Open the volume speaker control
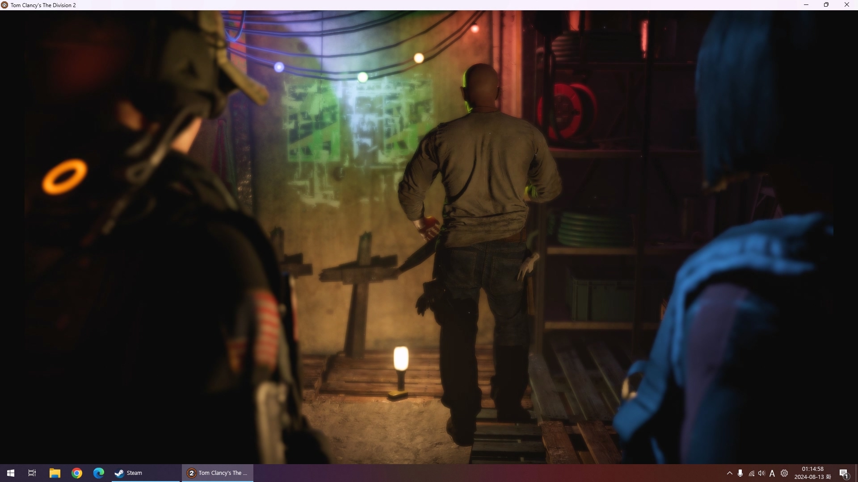Viewport: 858px width, 482px height. click(x=761, y=473)
